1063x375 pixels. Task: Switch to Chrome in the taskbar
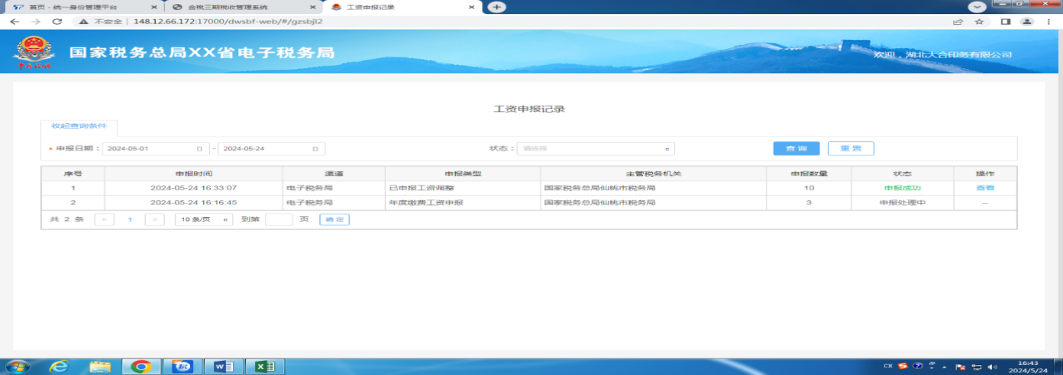point(141,366)
